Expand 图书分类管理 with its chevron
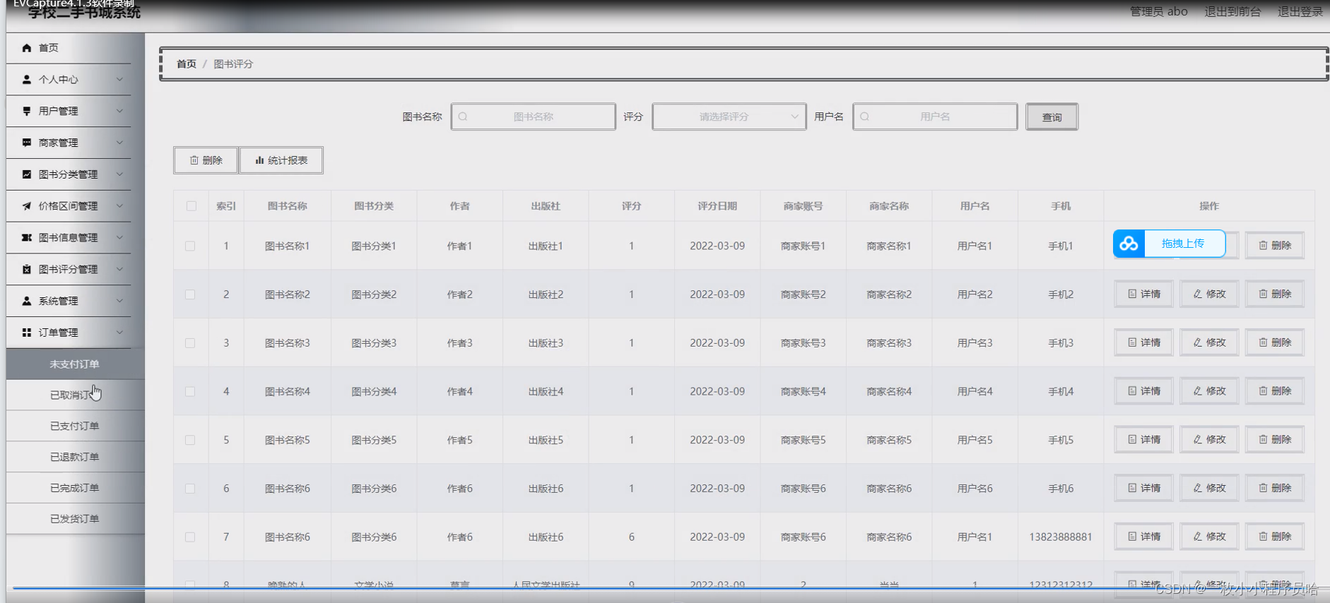1330x603 pixels. pos(119,174)
